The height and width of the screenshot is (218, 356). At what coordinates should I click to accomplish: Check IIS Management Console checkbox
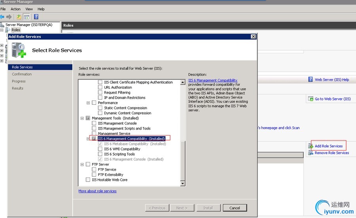(94, 123)
